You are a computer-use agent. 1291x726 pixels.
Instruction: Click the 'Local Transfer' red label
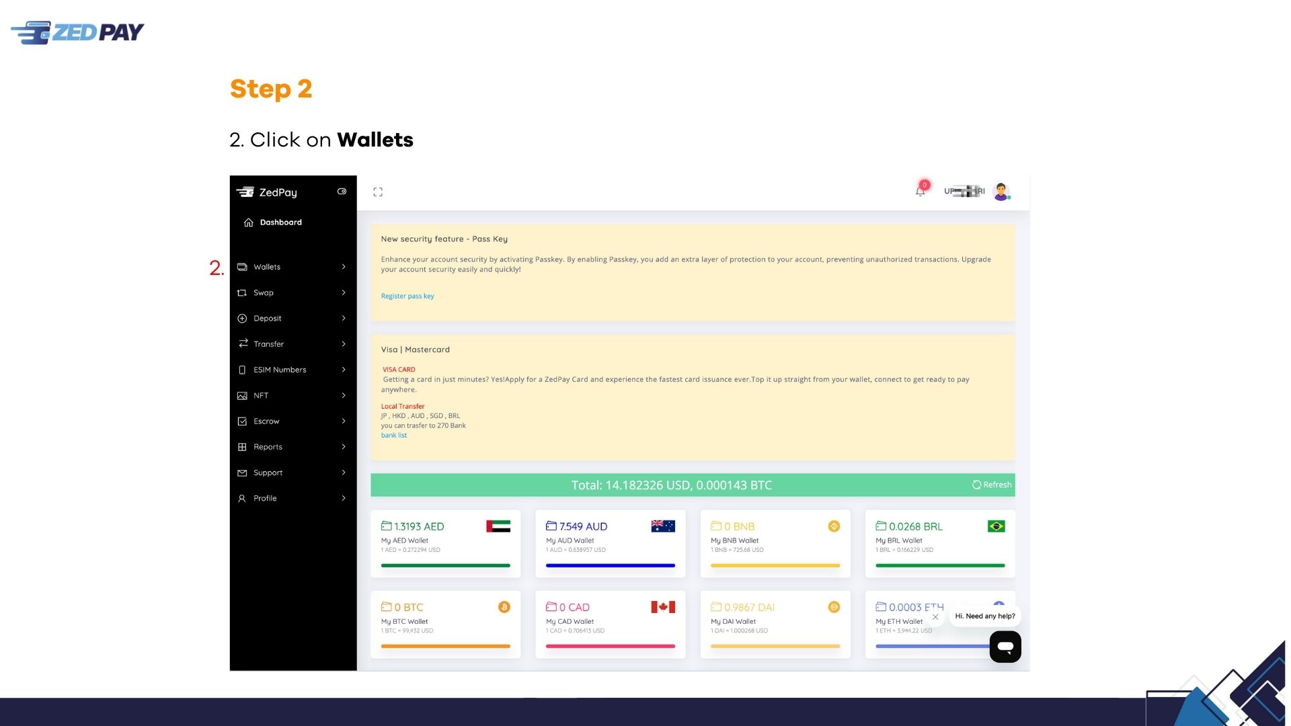point(403,407)
